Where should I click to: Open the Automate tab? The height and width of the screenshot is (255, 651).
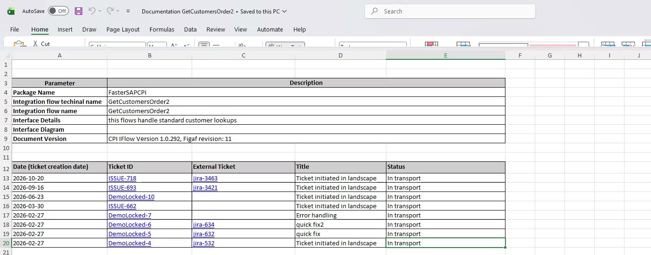pyautogui.click(x=270, y=29)
